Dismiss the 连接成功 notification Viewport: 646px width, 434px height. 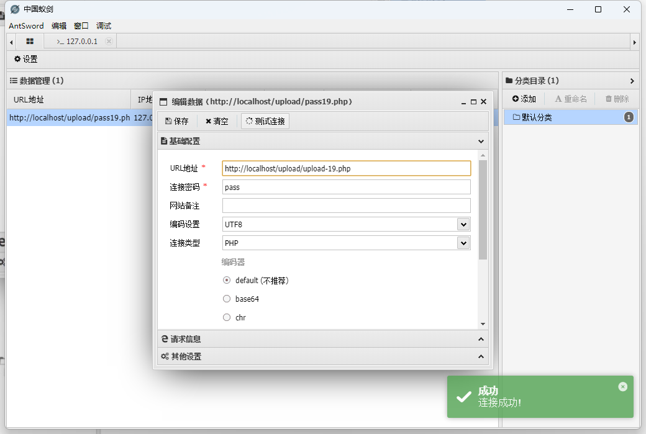tap(622, 387)
